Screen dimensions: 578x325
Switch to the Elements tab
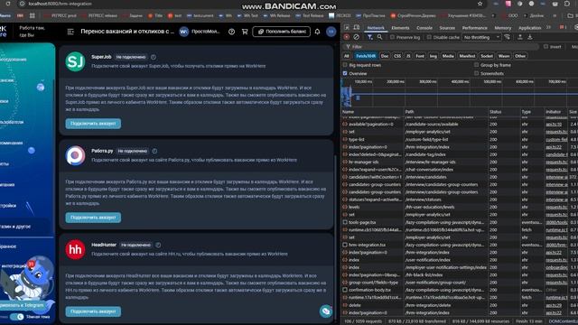[400, 28]
